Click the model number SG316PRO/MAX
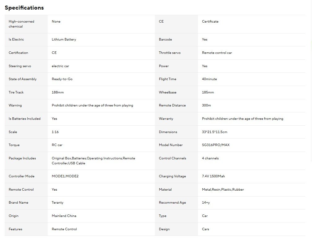The height and width of the screenshot is (238, 312). pyautogui.click(x=216, y=145)
